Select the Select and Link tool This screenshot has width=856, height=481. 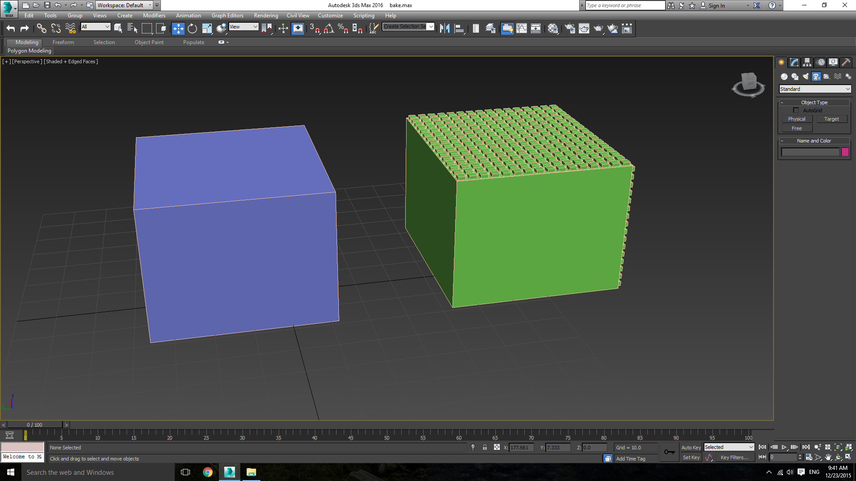(41, 28)
